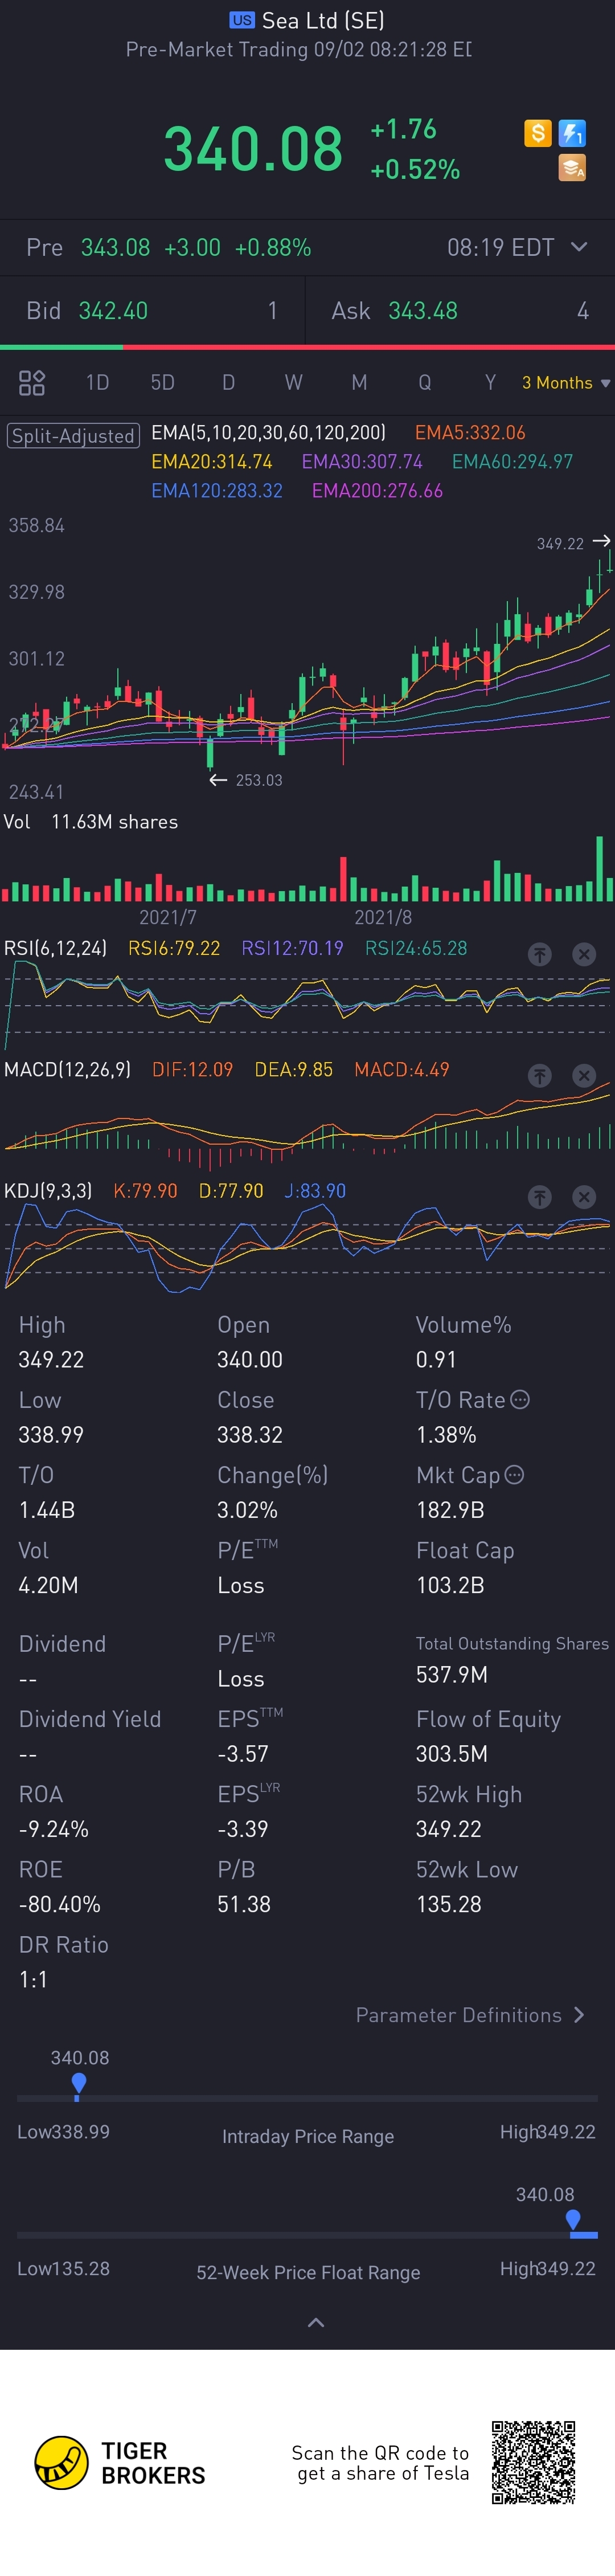This screenshot has height=2576, width=615.
Task: Open RSI(6,12,24) indicator settings
Action: [55, 948]
